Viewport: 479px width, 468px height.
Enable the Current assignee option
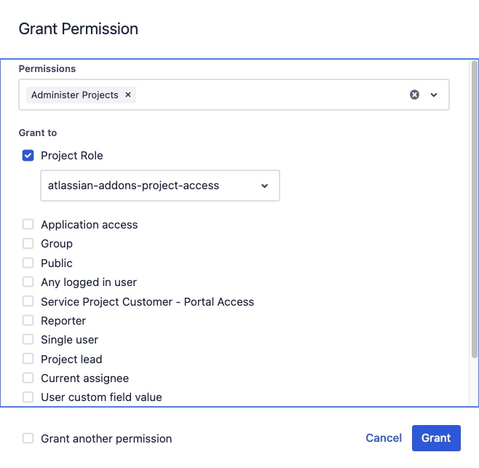(x=28, y=378)
